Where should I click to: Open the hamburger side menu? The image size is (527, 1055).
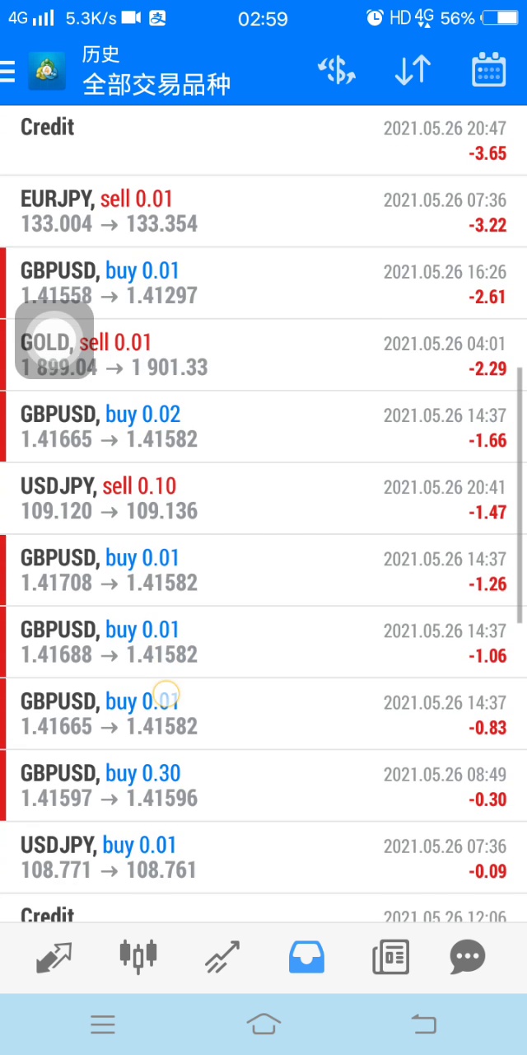[x=8, y=71]
